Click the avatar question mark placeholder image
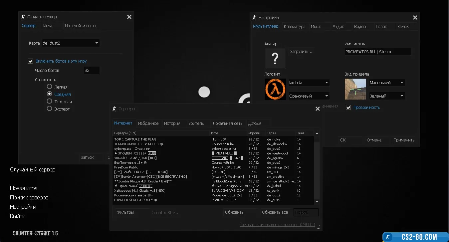Screen dimensions: 449x242 point(275,58)
